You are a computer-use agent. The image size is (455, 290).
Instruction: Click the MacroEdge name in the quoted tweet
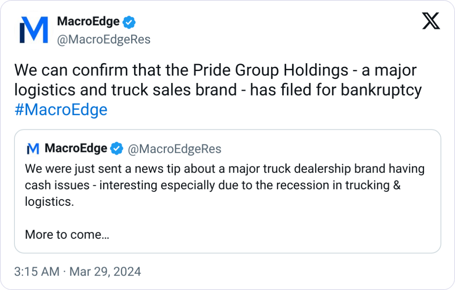76,148
